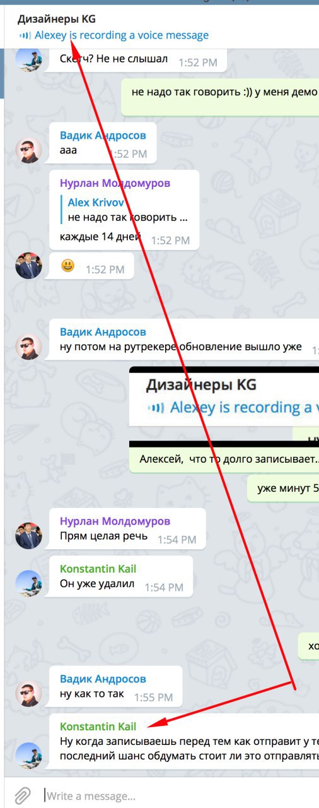Viewport: 319px width, 808px height.
Task: Click the voice recording indicator icon in header
Action: (x=25, y=36)
